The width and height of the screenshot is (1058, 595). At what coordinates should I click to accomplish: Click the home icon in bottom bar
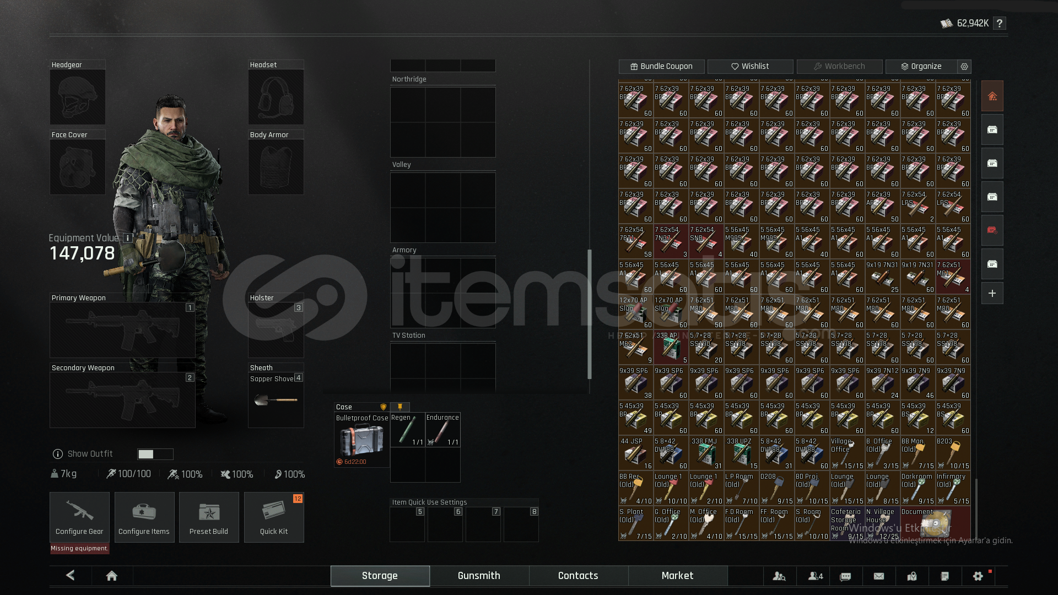point(111,576)
